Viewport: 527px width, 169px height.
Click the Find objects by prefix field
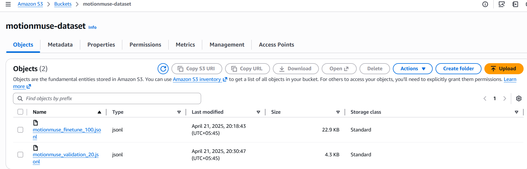point(107,98)
